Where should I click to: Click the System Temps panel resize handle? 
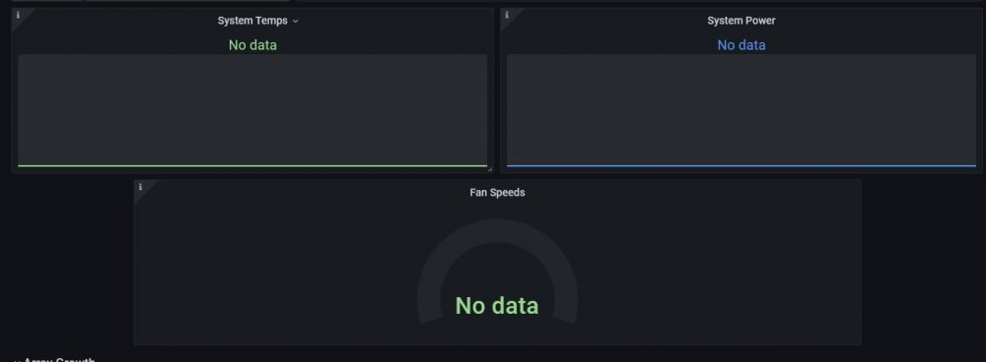(489, 169)
